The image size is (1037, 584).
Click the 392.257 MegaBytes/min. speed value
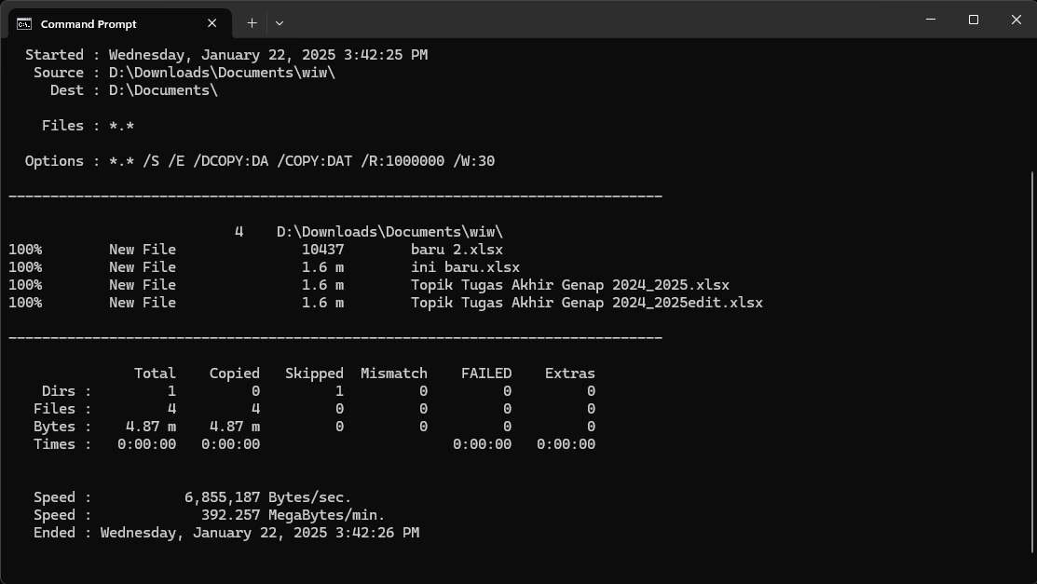(x=293, y=515)
